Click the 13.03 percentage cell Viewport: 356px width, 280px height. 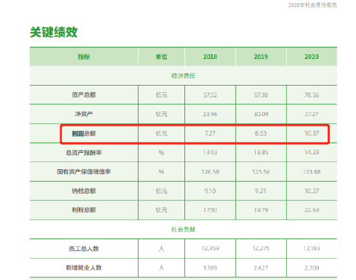tap(210, 152)
